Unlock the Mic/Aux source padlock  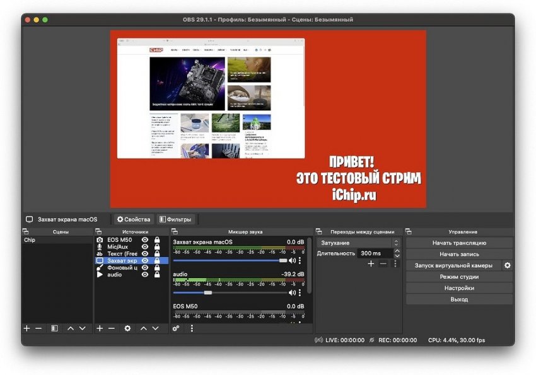pos(157,247)
